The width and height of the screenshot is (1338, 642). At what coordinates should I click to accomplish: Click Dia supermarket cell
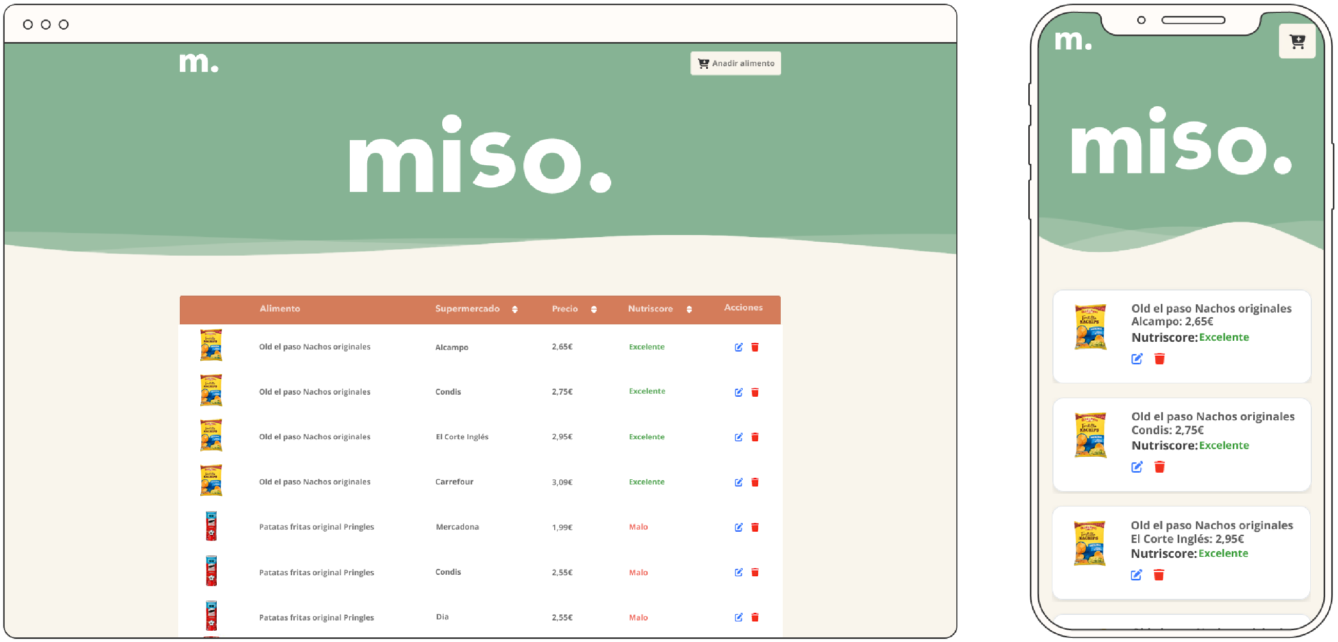pos(442,617)
